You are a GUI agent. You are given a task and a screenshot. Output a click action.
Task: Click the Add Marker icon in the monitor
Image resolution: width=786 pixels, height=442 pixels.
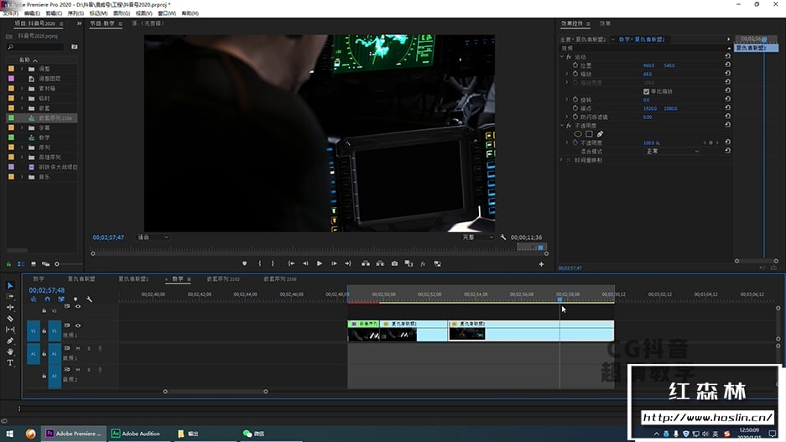(x=245, y=263)
